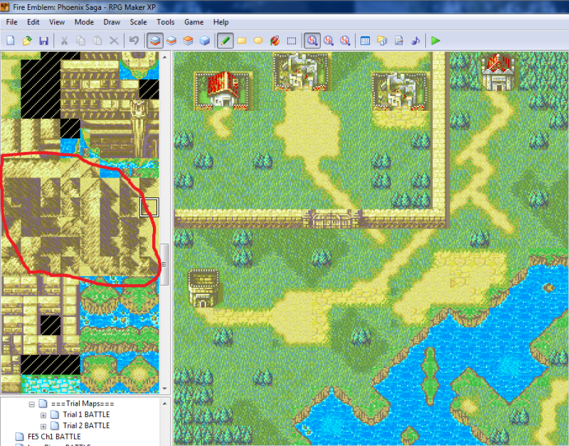Select the Rectangle drawing tool

242,40
